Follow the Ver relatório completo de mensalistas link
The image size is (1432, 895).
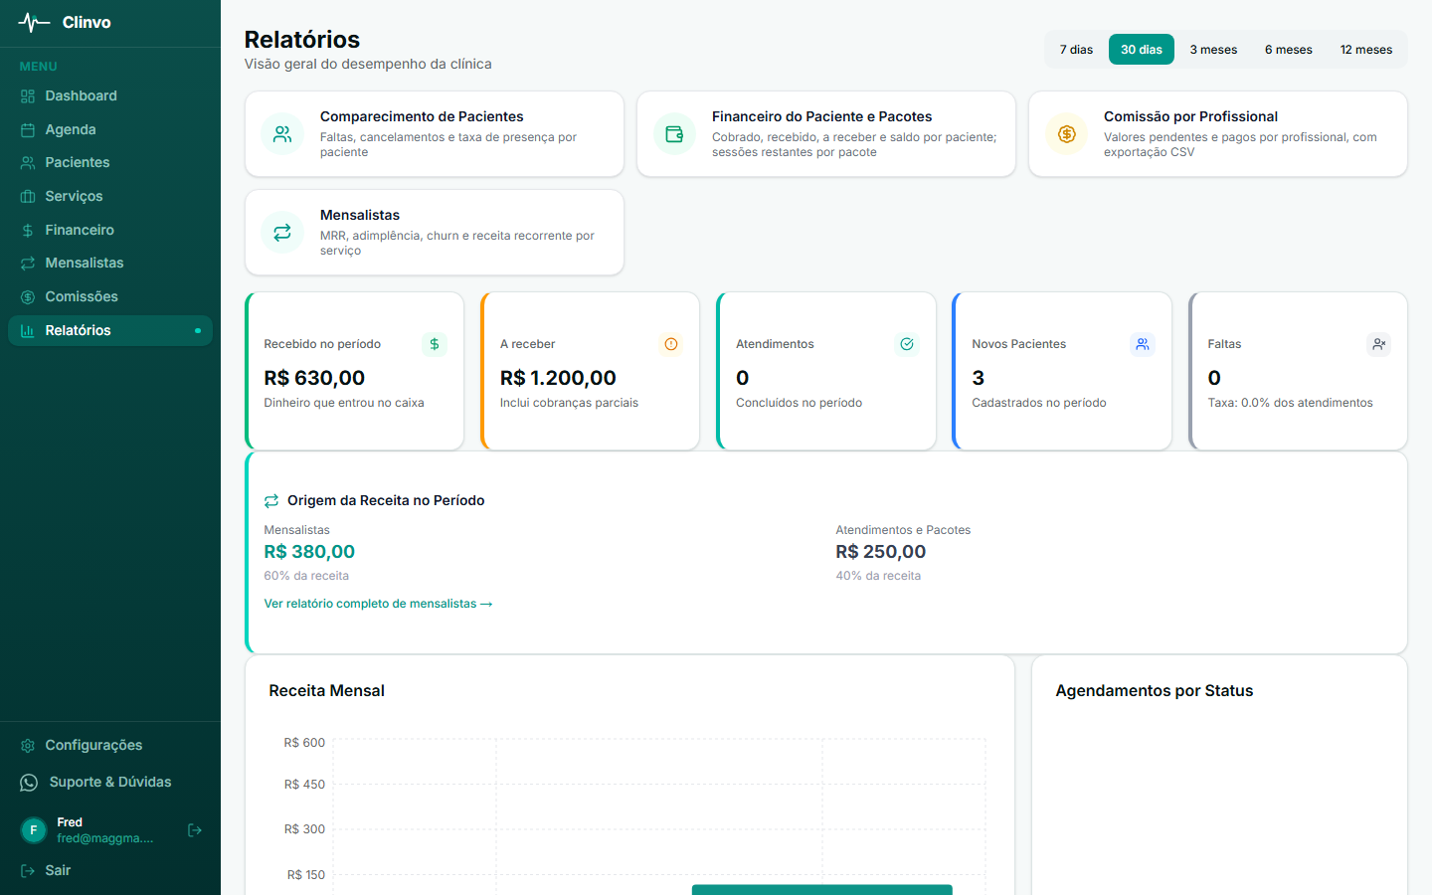point(378,605)
